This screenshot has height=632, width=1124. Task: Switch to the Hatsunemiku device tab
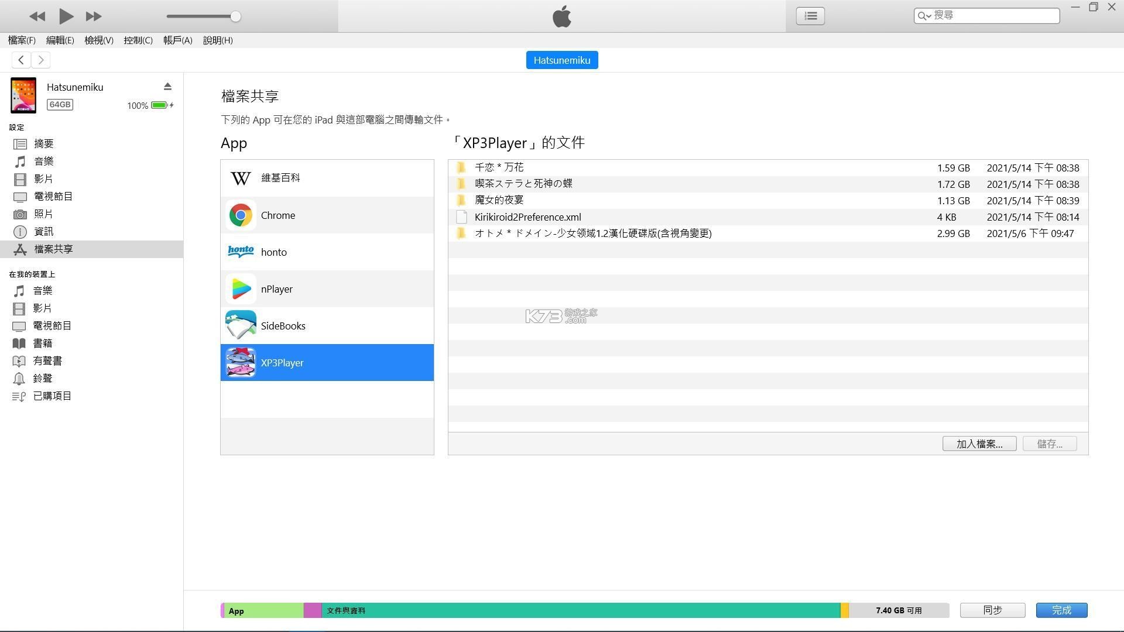(x=561, y=59)
